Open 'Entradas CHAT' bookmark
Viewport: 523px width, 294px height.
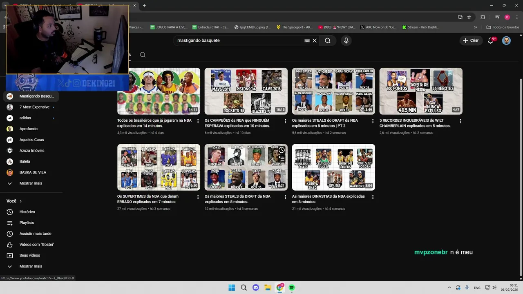point(210,27)
